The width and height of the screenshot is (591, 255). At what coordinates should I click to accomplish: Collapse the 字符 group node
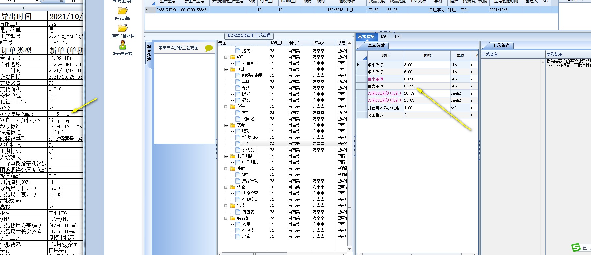(x=226, y=106)
